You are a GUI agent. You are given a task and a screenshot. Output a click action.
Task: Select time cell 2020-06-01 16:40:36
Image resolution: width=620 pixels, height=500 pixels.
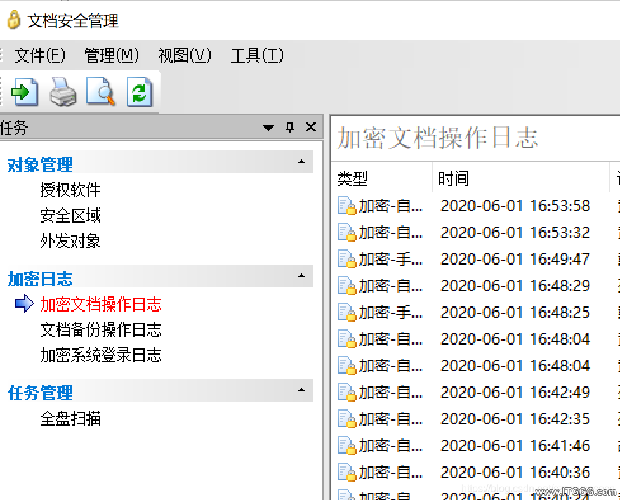click(x=515, y=472)
